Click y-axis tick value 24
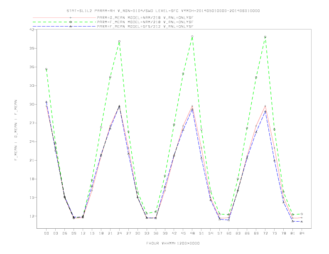This screenshot has height=254, width=329. click(x=32, y=142)
